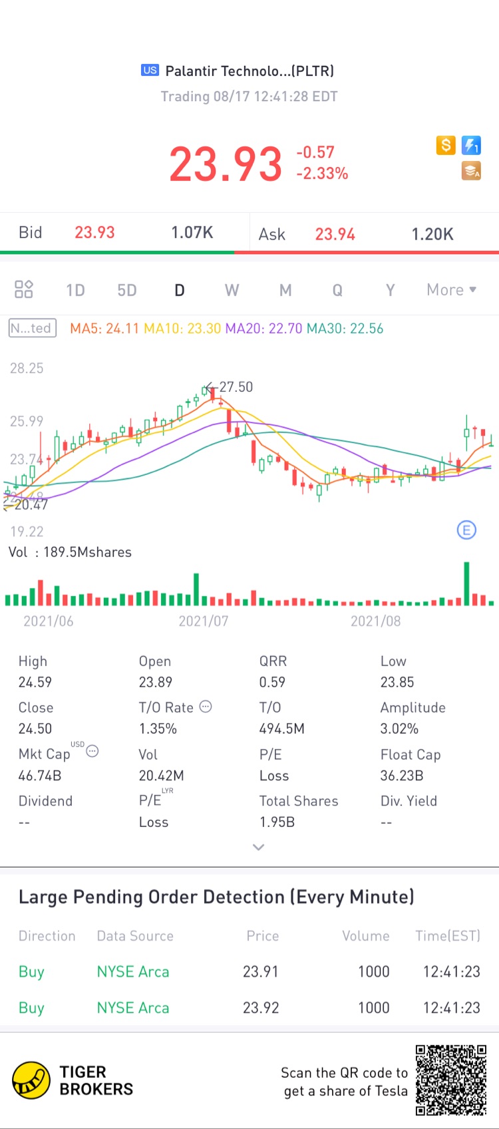The image size is (499, 1129).
Task: Select the M monthly chart tab
Action: click(x=285, y=290)
